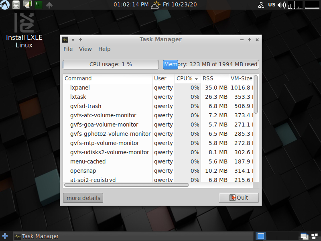Open the Help menu

click(104, 49)
